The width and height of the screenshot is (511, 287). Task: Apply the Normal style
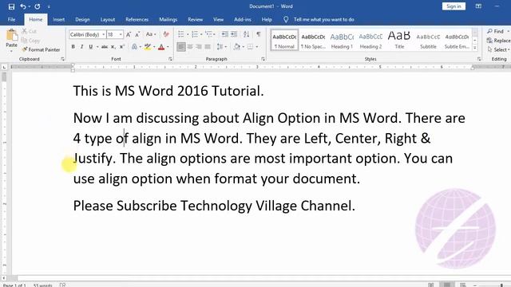point(284,40)
